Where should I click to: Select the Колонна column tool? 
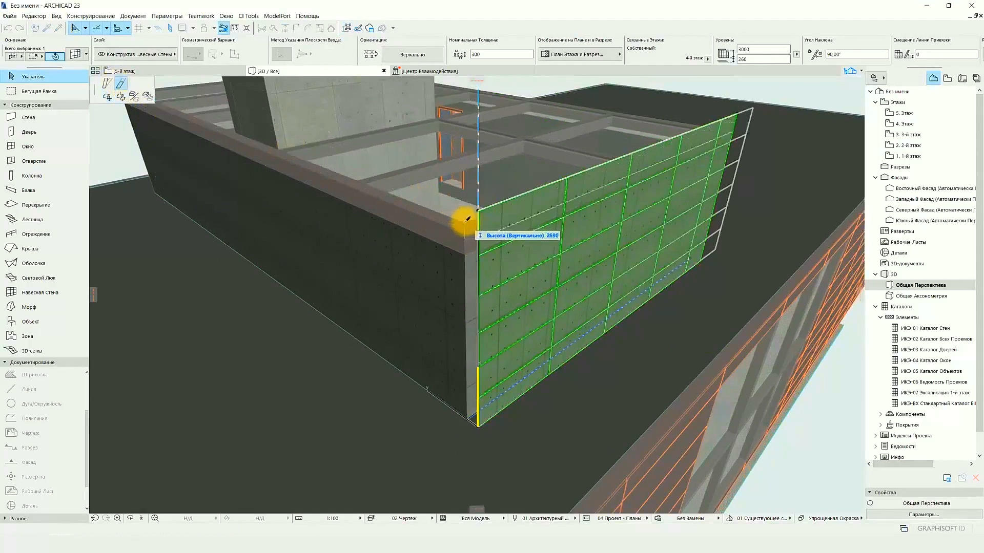point(31,176)
